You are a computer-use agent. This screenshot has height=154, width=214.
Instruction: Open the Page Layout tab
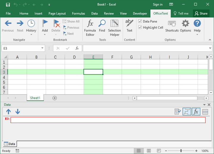pyautogui.click(x=57, y=13)
